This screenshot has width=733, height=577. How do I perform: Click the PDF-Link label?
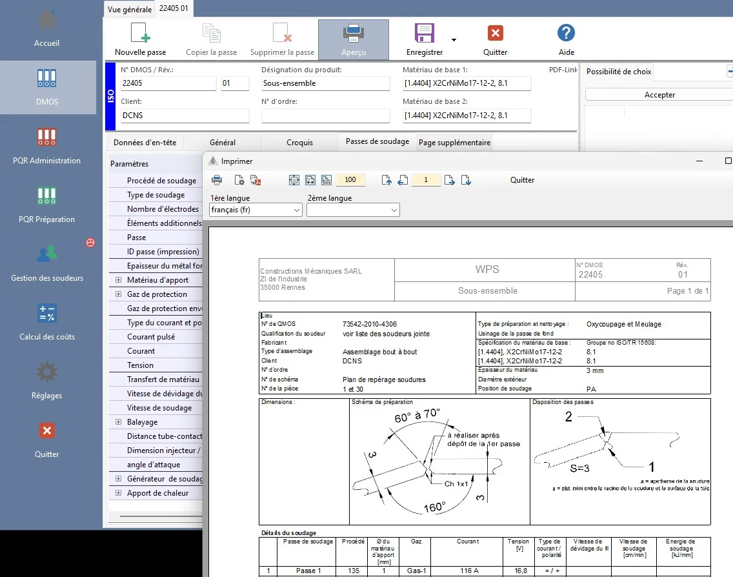point(563,70)
